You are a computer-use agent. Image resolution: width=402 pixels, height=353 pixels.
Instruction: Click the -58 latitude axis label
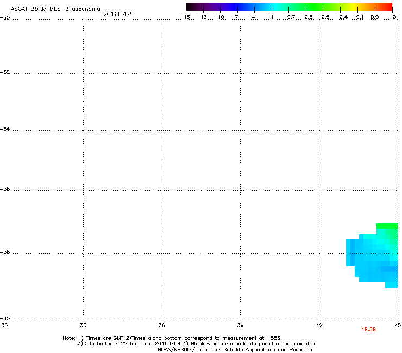pyautogui.click(x=5, y=252)
